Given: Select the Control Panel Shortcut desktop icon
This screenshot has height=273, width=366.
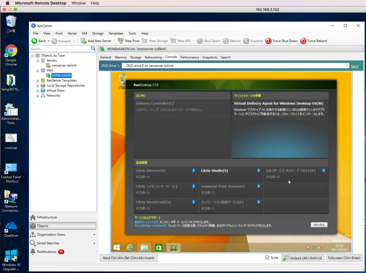Looking at the screenshot, I should 11,173.
